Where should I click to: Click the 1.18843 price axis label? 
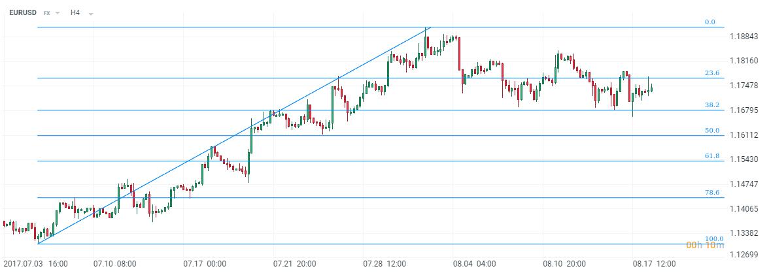[744, 36]
